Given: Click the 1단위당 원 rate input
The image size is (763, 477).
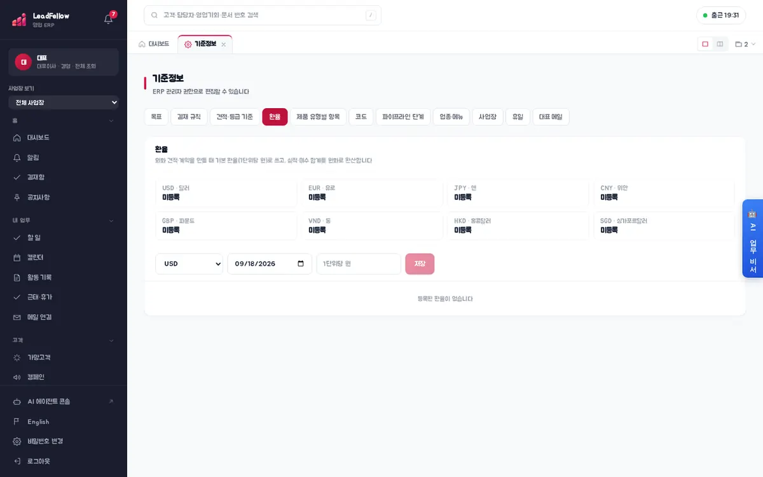Looking at the screenshot, I should tap(359, 264).
